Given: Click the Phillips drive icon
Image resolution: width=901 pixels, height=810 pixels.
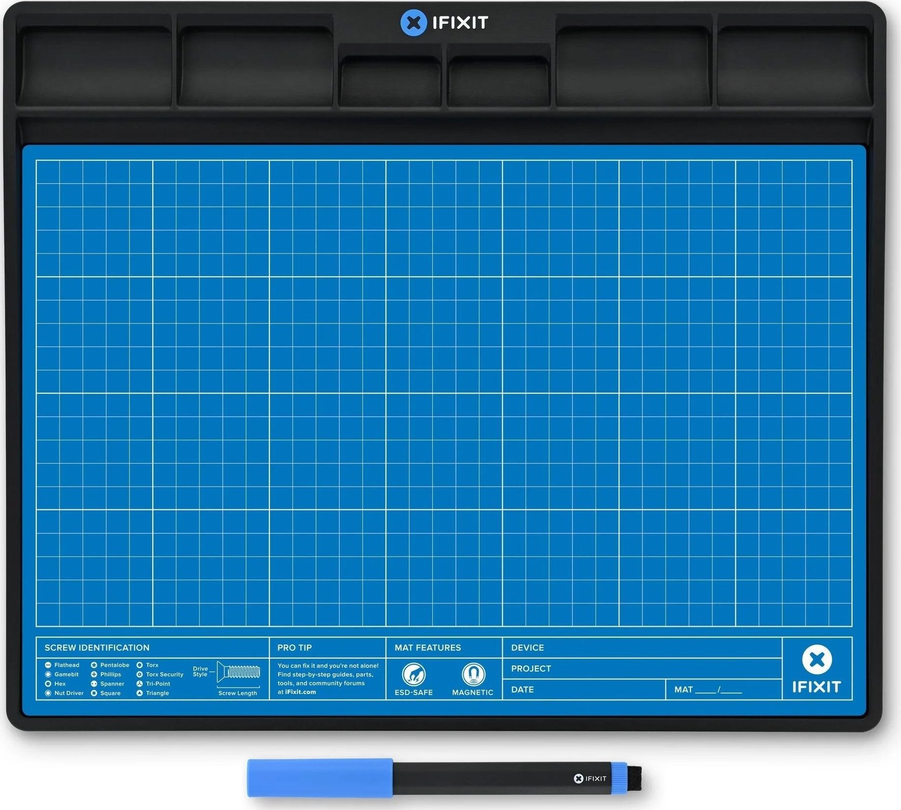Looking at the screenshot, I should (95, 674).
